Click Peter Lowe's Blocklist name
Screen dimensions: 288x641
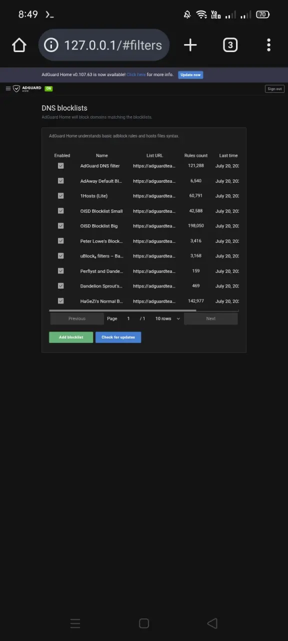(101, 241)
